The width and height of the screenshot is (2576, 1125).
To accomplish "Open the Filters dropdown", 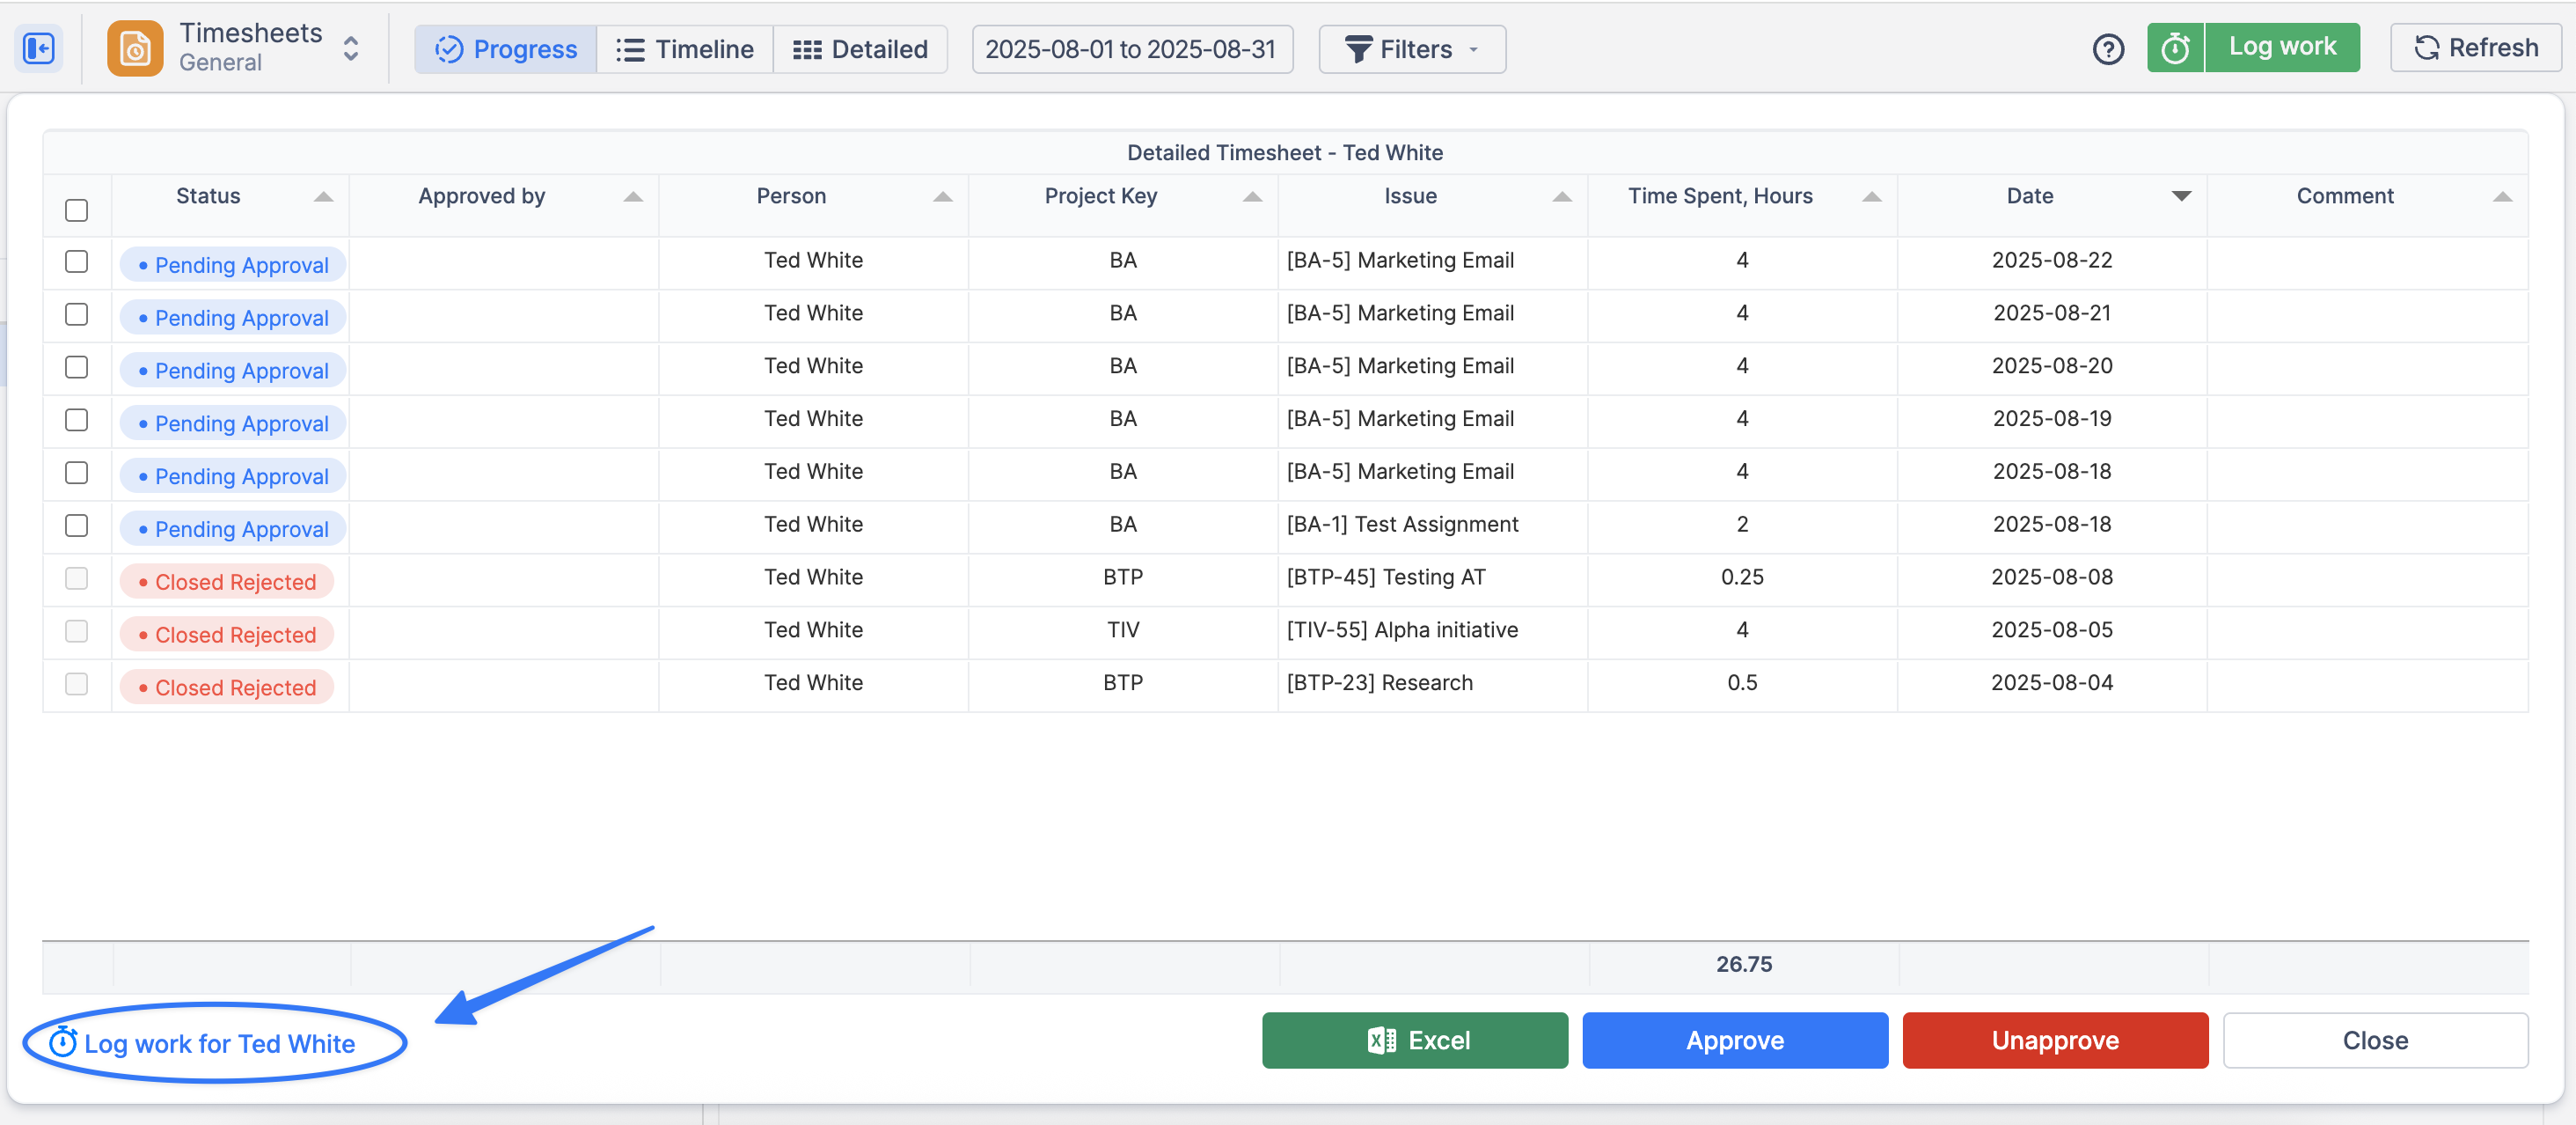I will point(1411,49).
